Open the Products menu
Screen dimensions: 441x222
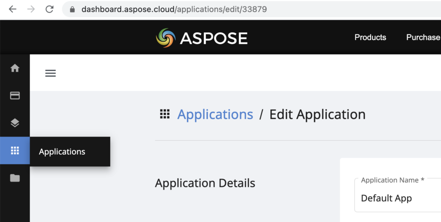point(370,37)
